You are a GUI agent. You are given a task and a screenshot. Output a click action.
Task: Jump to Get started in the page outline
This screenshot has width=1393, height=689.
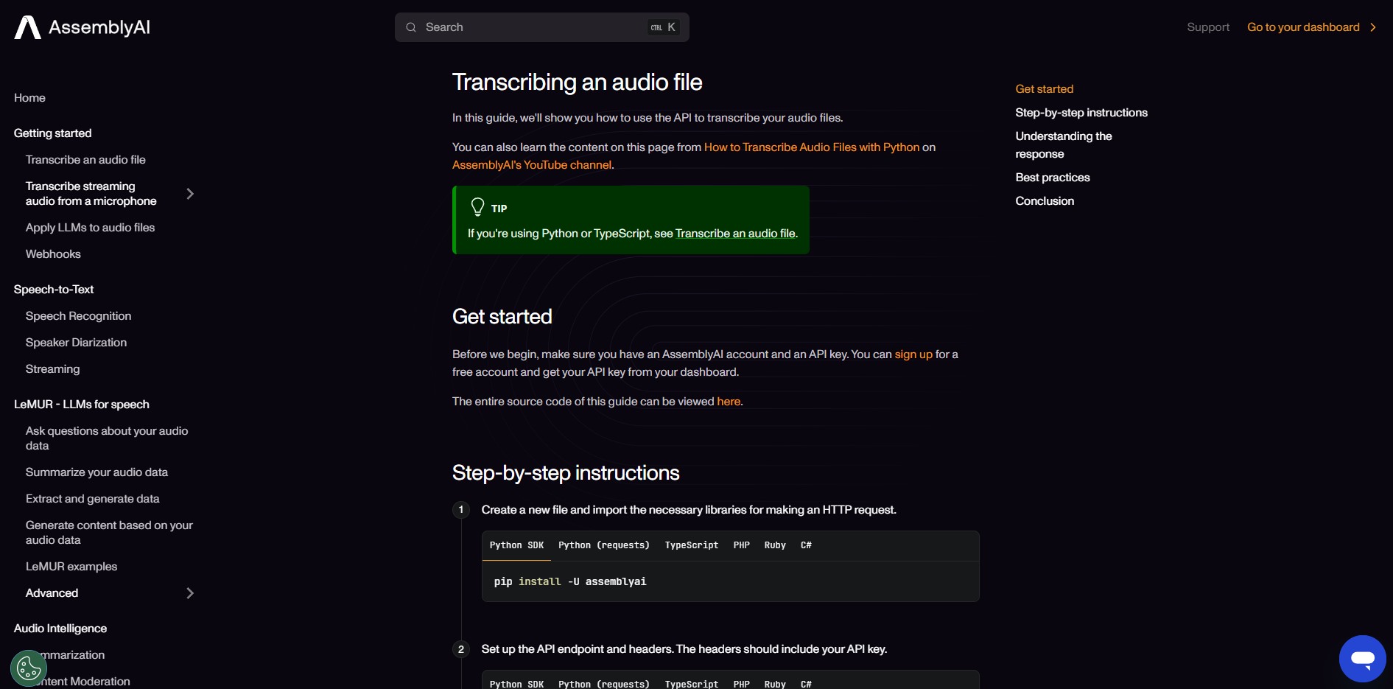click(x=1044, y=89)
